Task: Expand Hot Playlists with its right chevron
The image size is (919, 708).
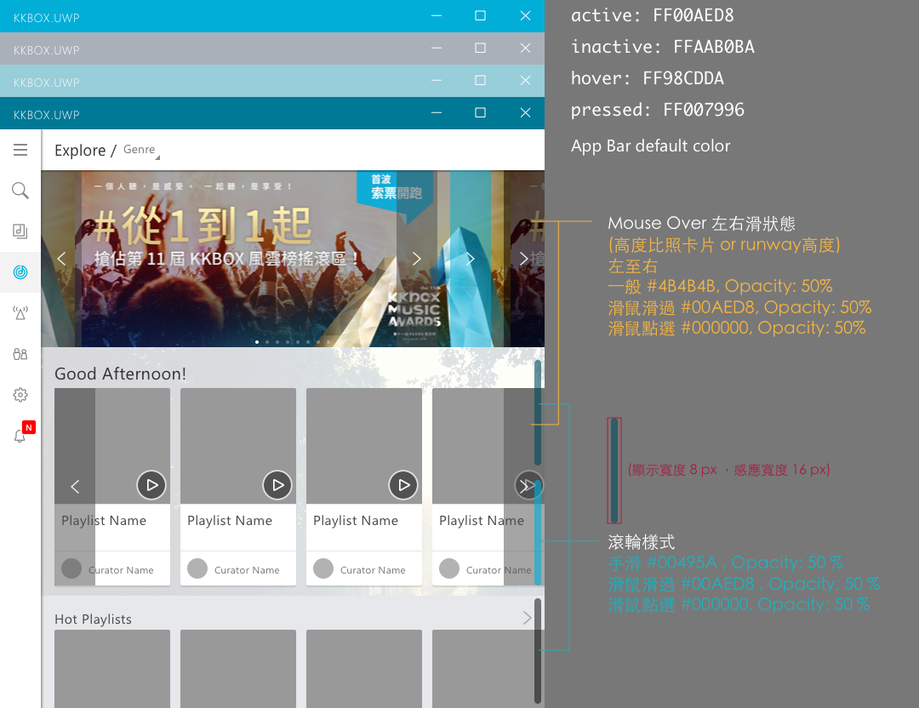Action: click(527, 618)
